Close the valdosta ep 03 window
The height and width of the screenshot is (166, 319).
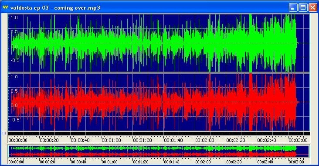(x=313, y=8)
